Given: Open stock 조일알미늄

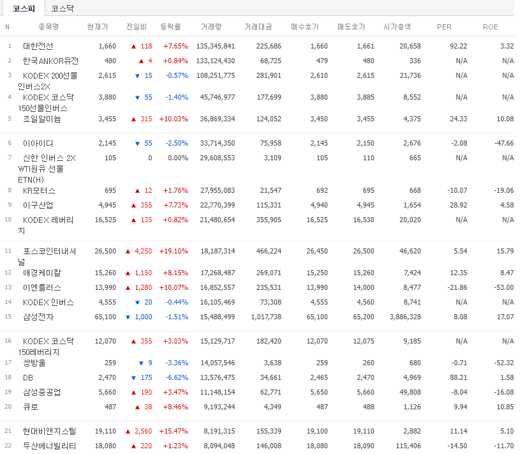Looking at the screenshot, I should pos(42,119).
